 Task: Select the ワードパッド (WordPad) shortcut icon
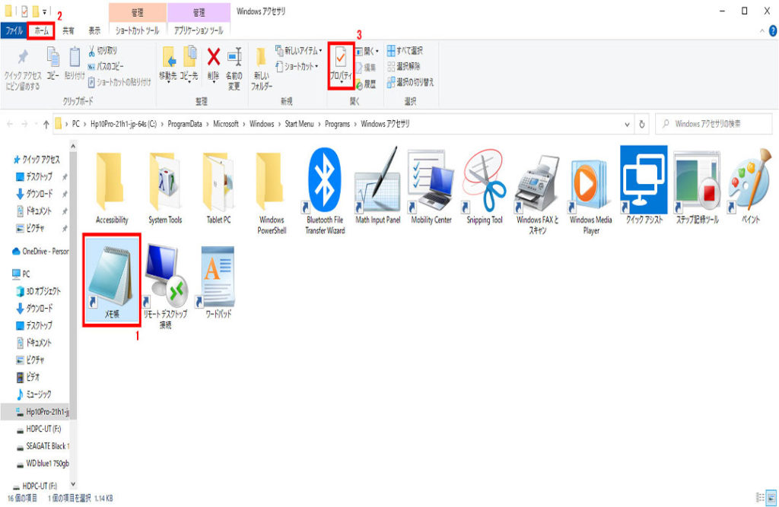coord(218,279)
